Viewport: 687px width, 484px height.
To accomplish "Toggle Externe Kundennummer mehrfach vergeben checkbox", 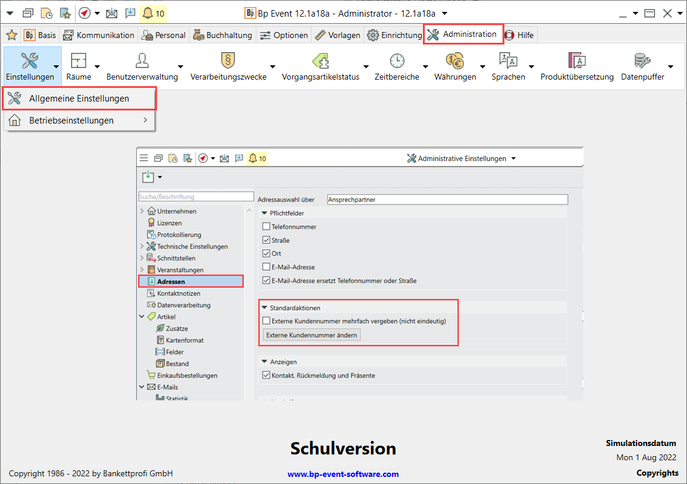I will 266,321.
